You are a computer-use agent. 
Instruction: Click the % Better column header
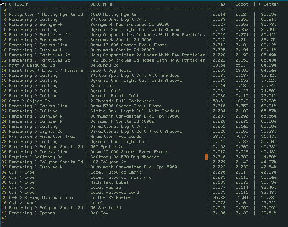tap(268, 4)
